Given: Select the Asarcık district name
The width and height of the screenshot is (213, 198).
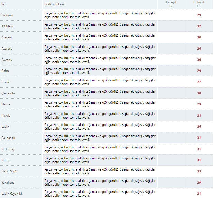Looking at the screenshot, I should (7, 49).
